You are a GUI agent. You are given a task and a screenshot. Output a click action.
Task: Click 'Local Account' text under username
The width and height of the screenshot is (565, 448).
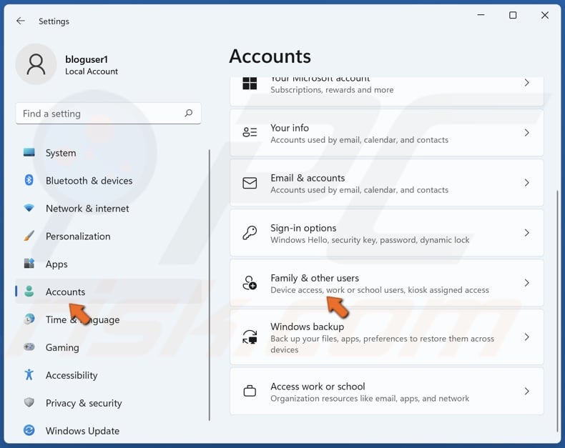point(91,71)
